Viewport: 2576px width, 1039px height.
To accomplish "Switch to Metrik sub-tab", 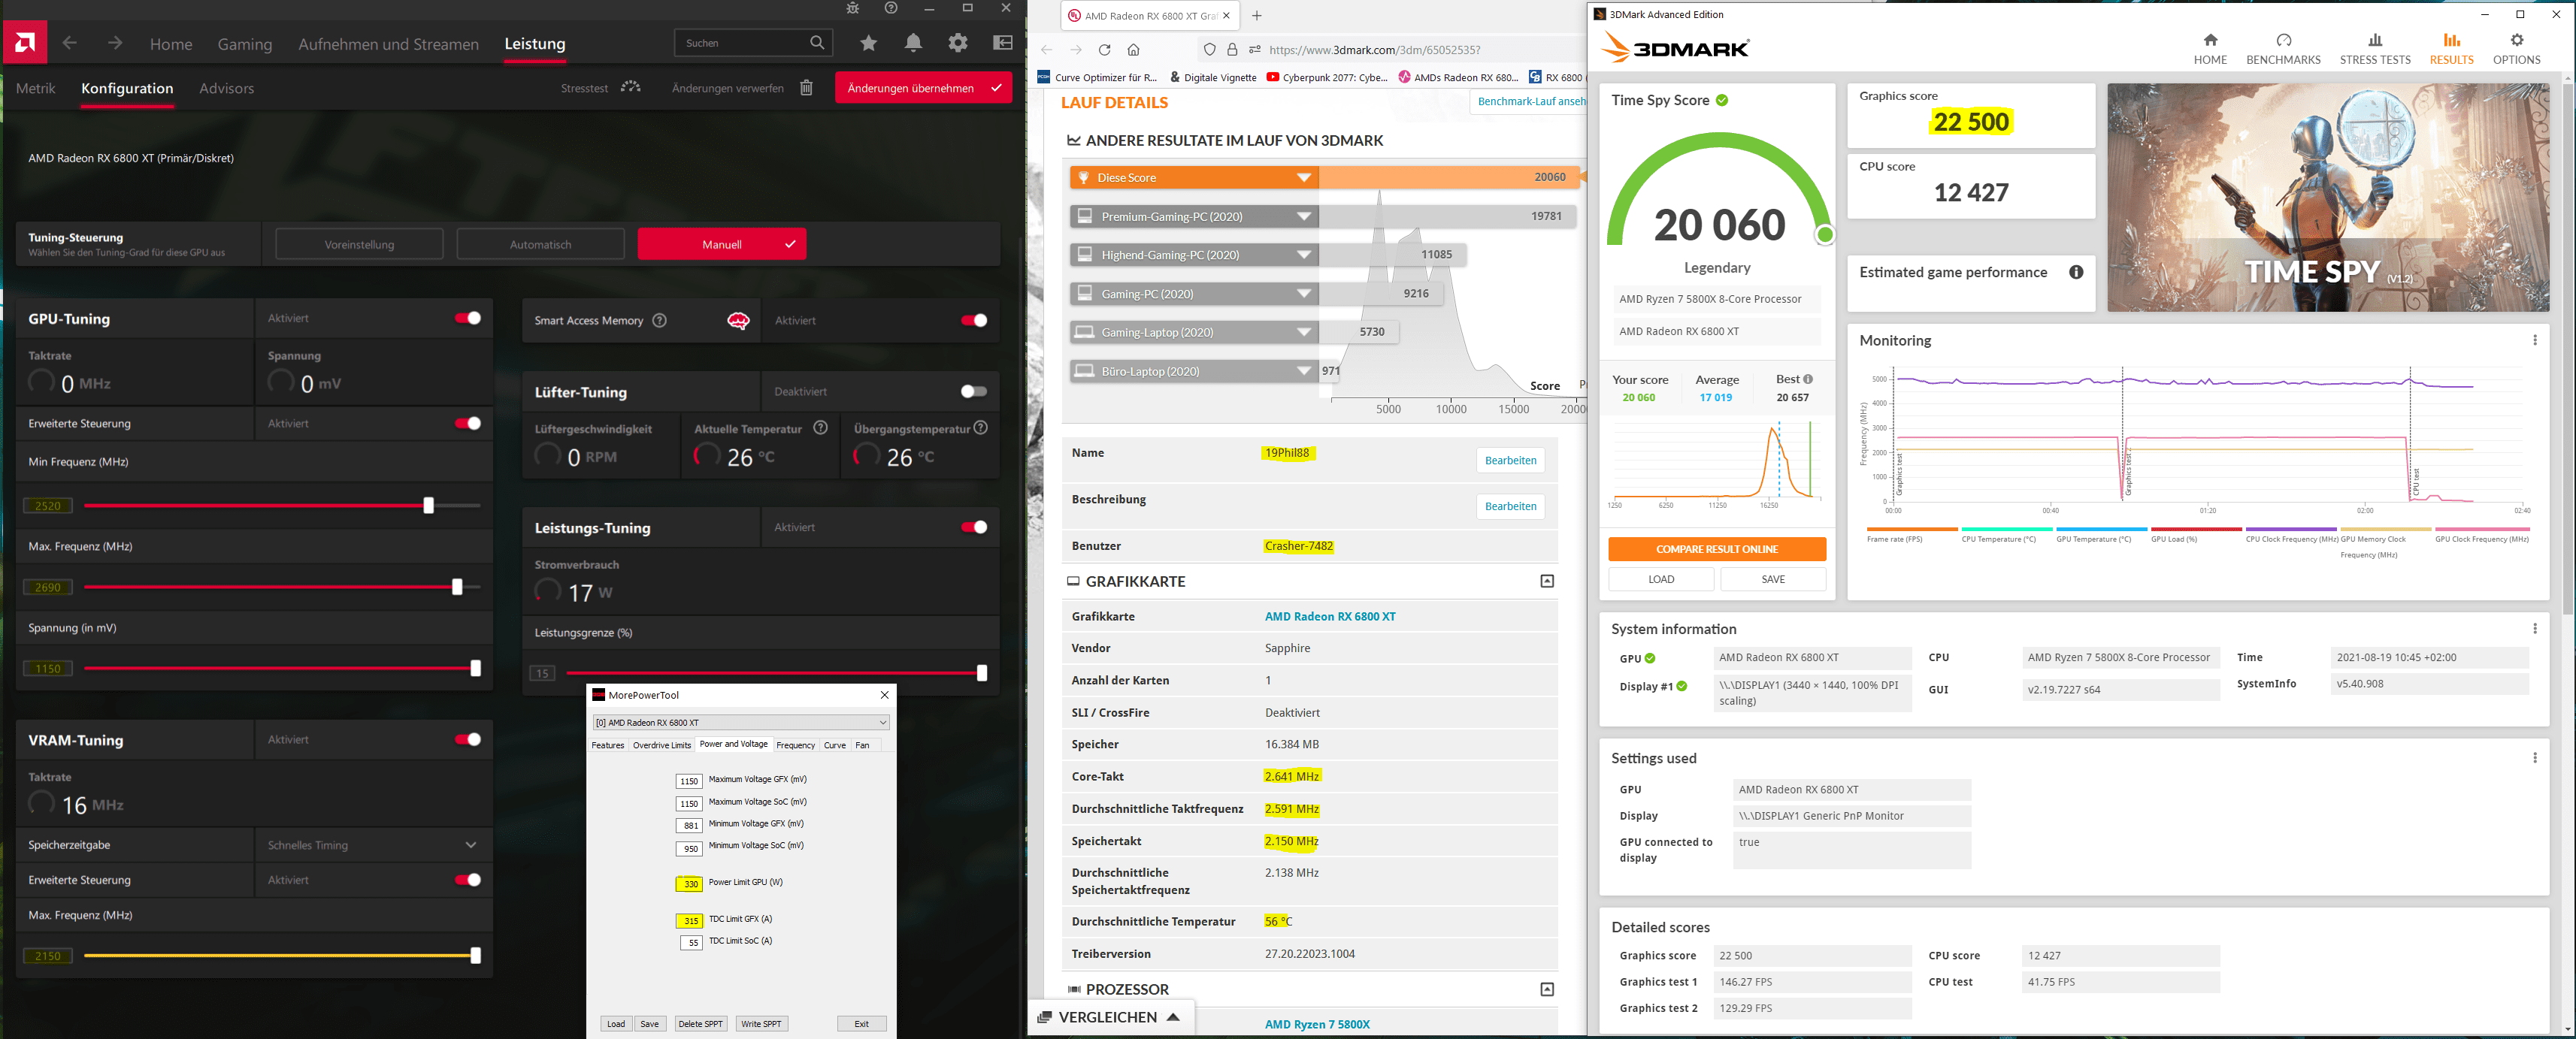I will pos(35,88).
